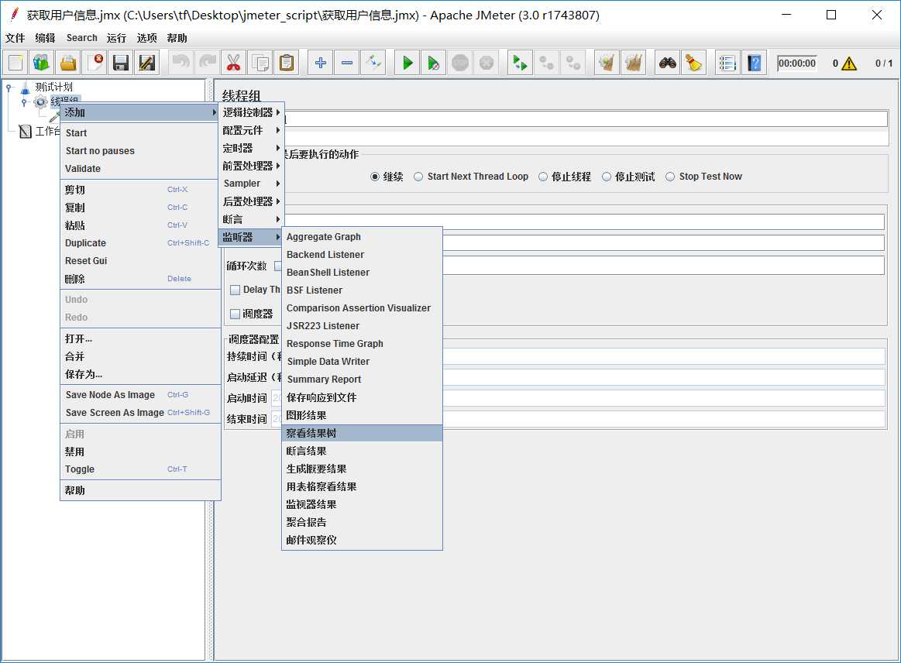Start the test with the green play icon

coord(408,63)
